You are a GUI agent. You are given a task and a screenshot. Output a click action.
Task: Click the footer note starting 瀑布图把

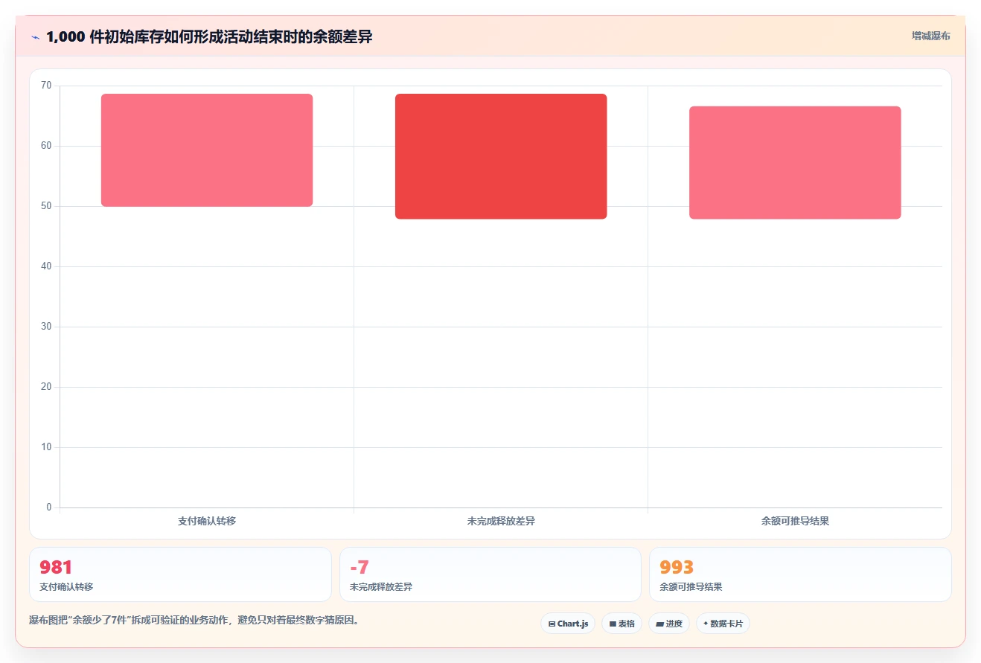pyautogui.click(x=194, y=620)
